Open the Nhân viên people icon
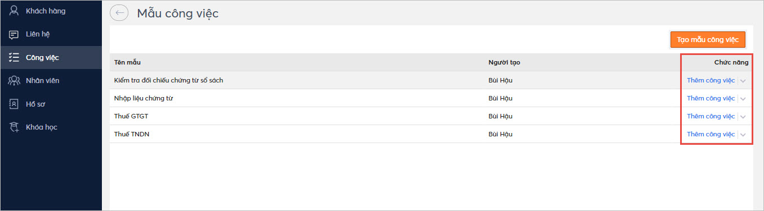 click(x=14, y=81)
